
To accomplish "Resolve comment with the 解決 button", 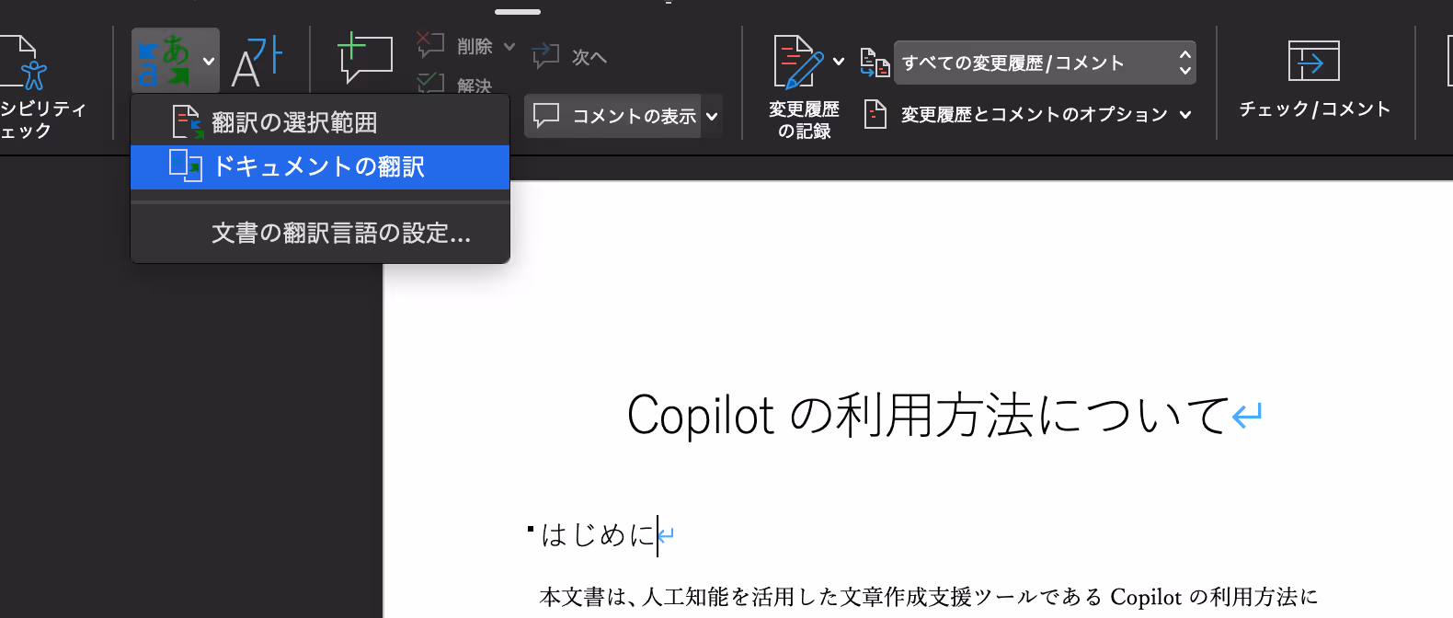I will 455,84.
